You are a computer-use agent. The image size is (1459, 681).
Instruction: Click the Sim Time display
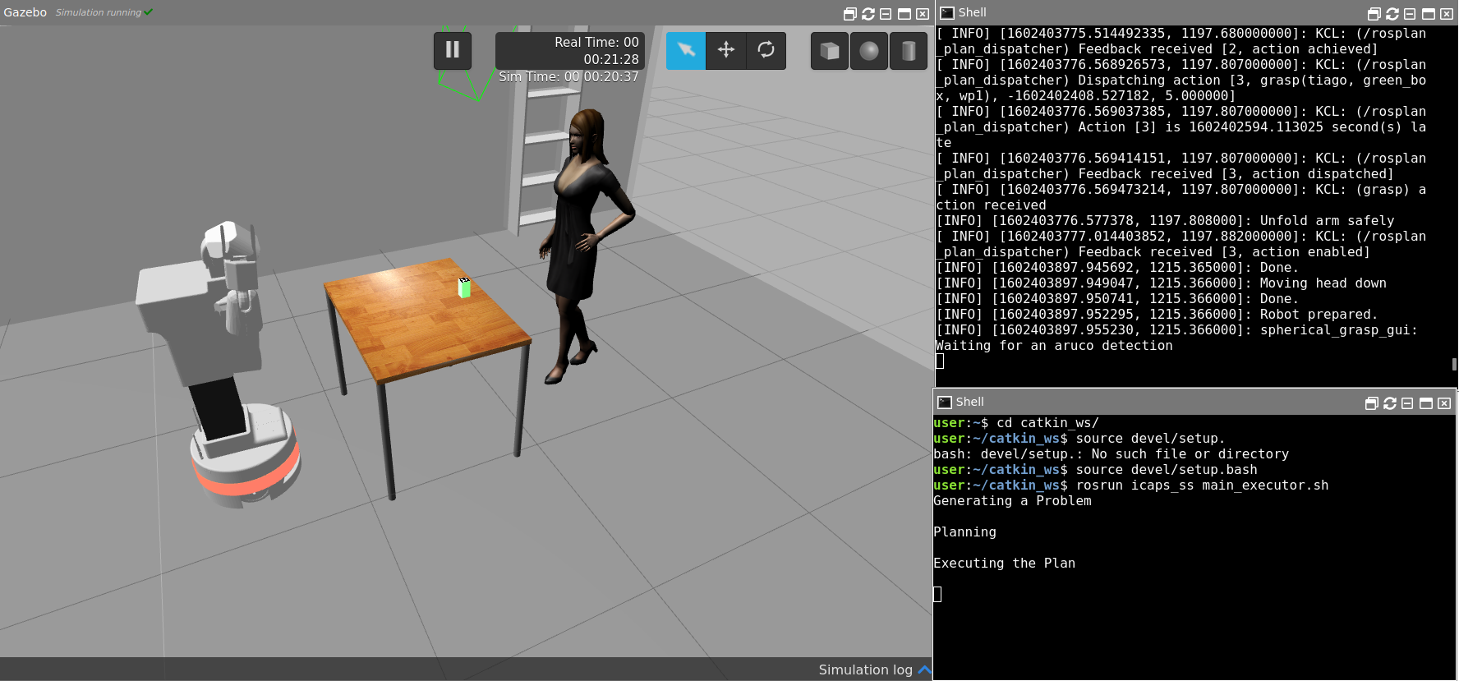[x=568, y=76]
